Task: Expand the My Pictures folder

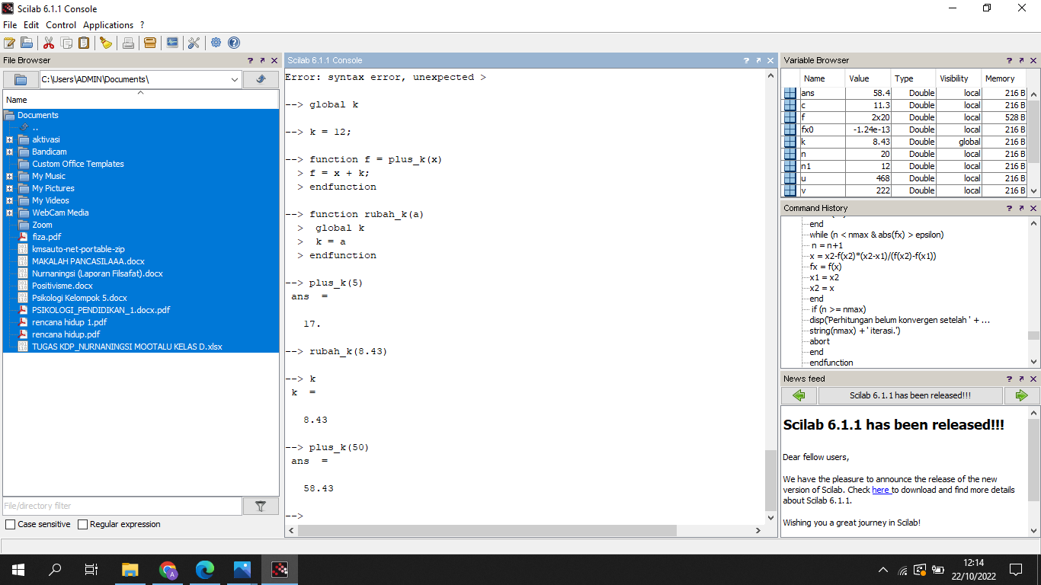Action: [x=9, y=188]
